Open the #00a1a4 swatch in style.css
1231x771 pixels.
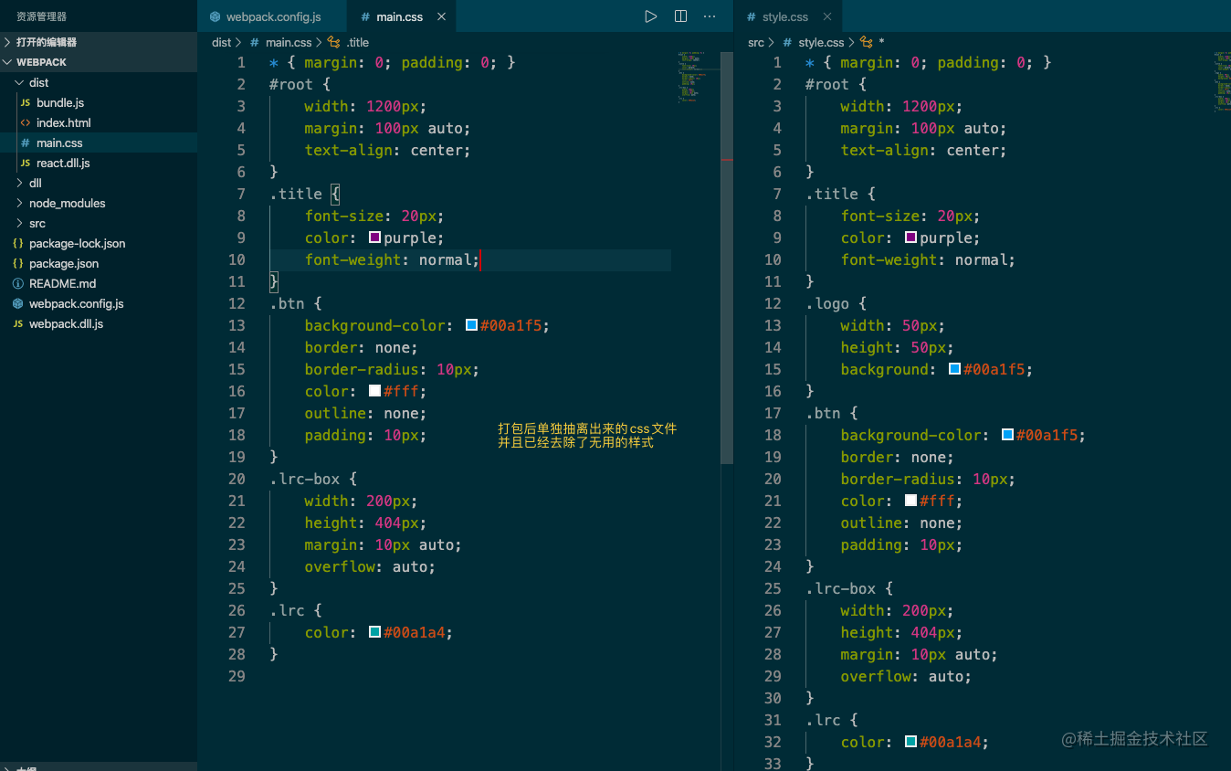tap(910, 742)
